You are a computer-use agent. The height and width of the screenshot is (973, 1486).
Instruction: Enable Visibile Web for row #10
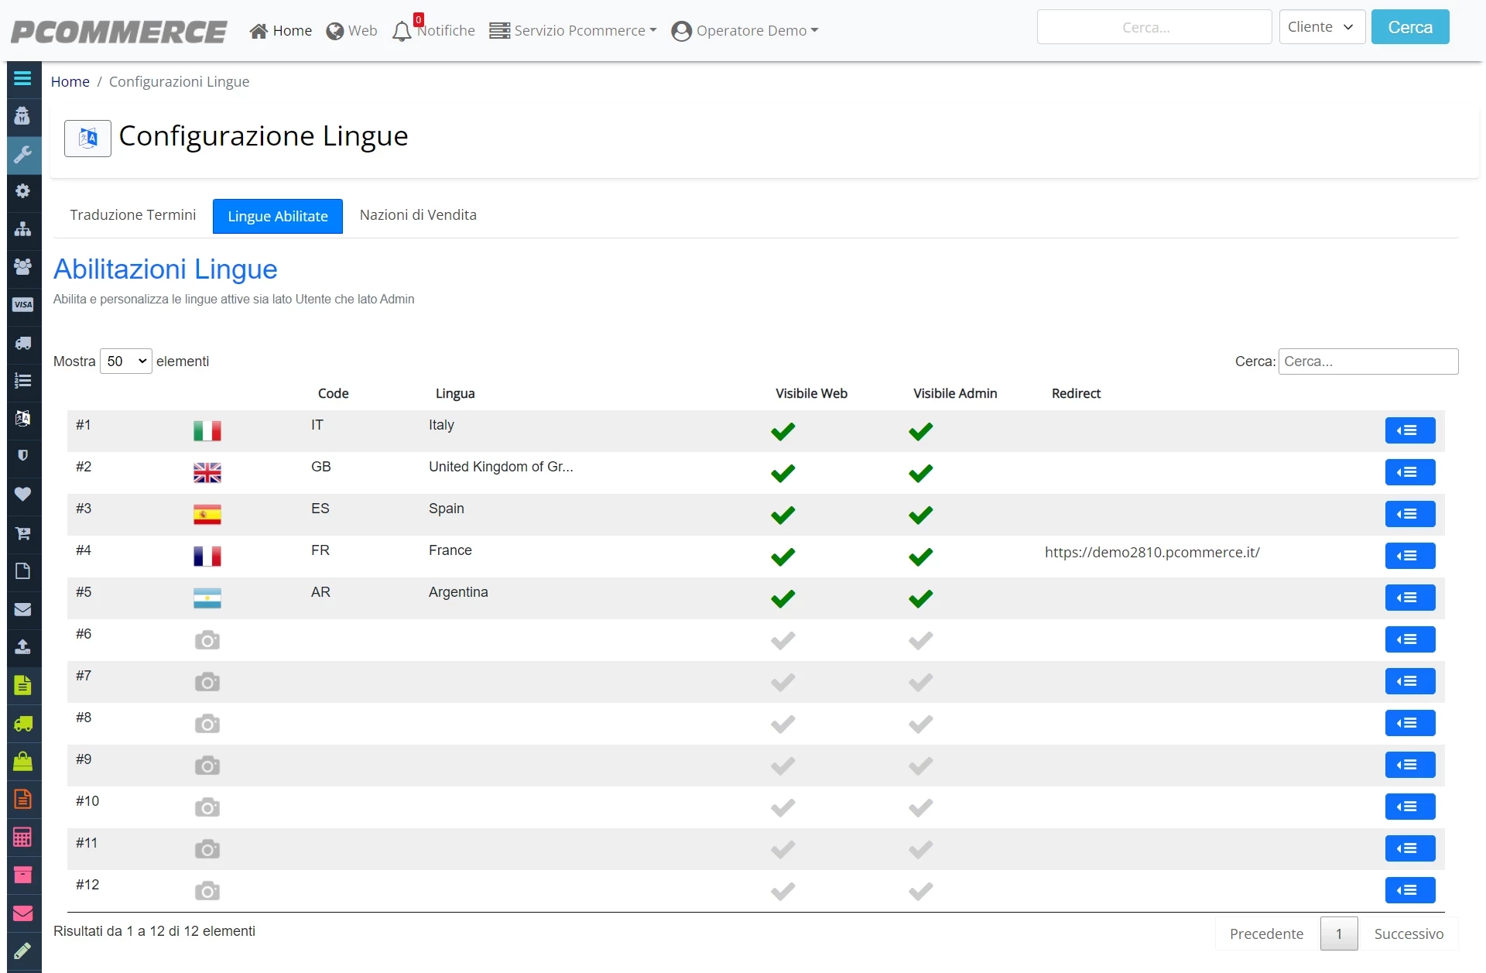coord(782,807)
